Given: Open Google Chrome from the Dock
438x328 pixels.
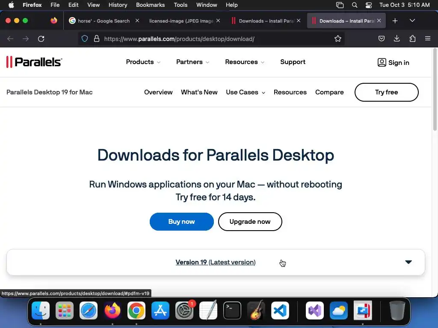Looking at the screenshot, I should point(136,310).
